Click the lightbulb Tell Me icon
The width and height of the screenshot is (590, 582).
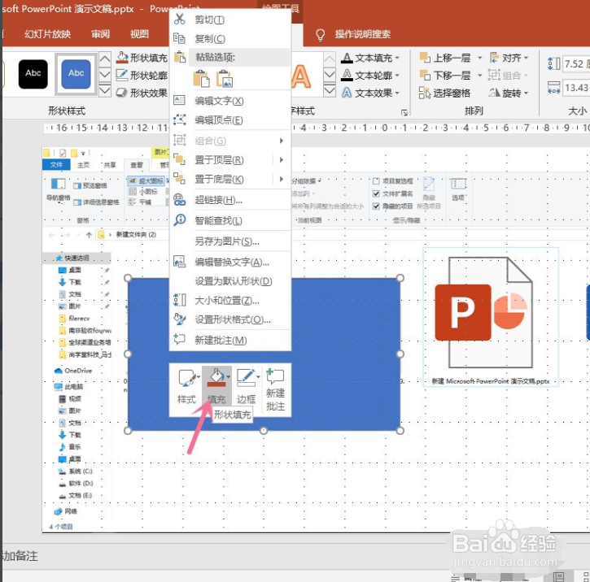point(320,35)
